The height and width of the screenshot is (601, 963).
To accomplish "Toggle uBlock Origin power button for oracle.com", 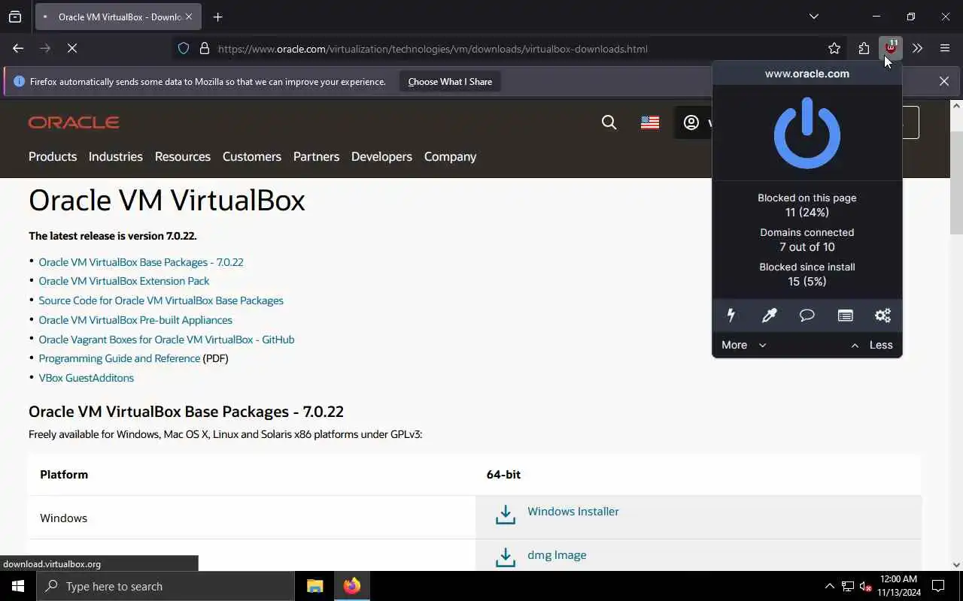I will coord(807,133).
